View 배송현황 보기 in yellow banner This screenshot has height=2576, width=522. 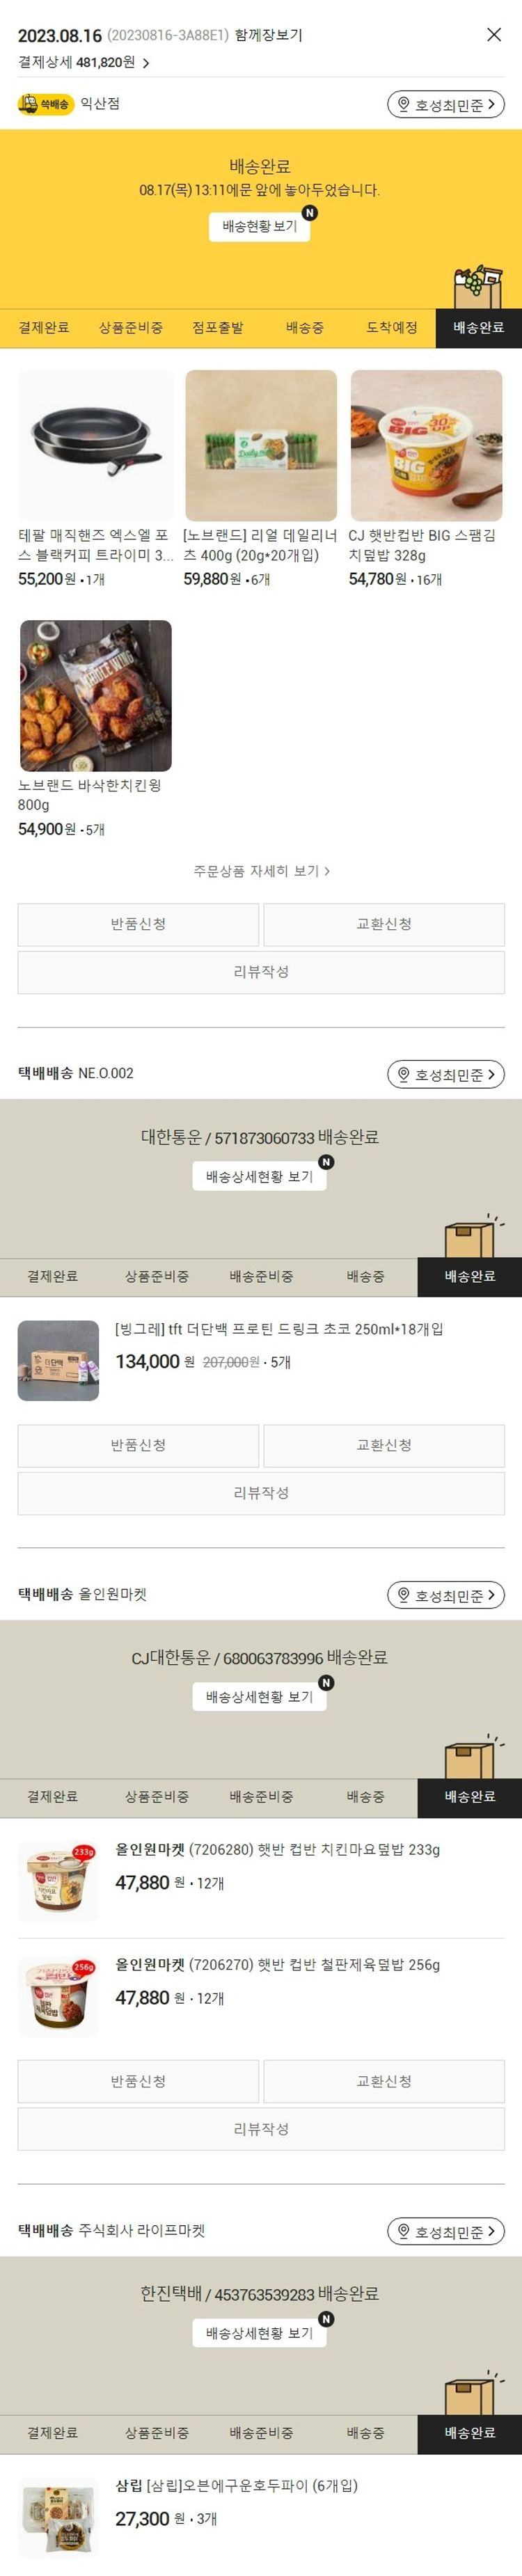coord(260,227)
